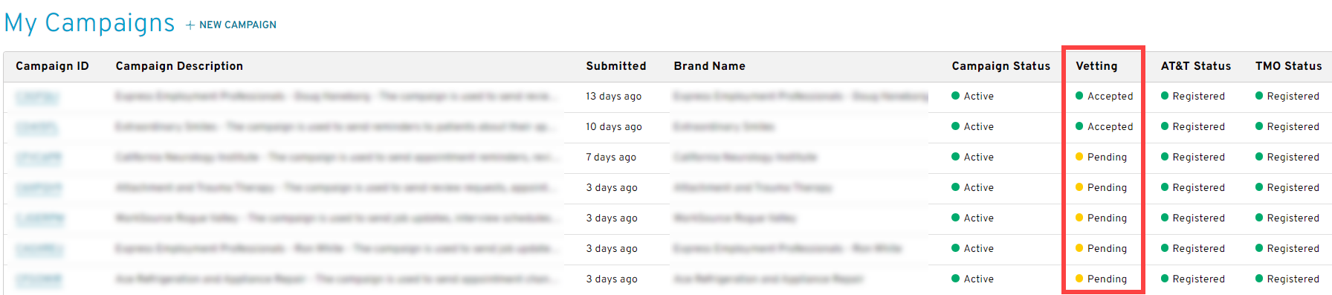Sort by Brand Name column header
This screenshot has width=1332, height=295.
tap(709, 66)
